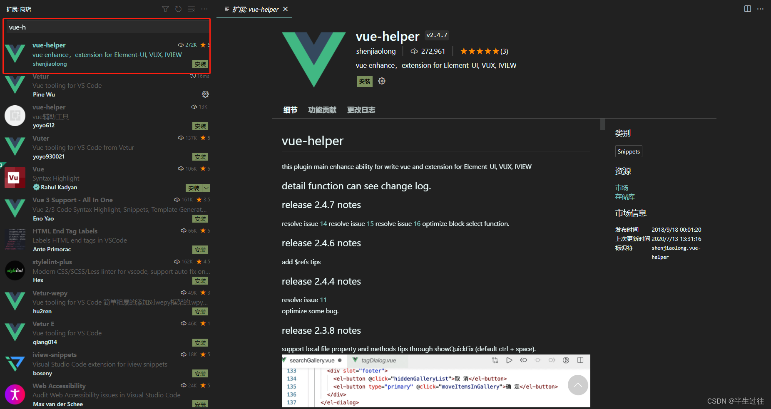Click the extension search input field
This screenshot has height=409, width=771.
click(108, 27)
